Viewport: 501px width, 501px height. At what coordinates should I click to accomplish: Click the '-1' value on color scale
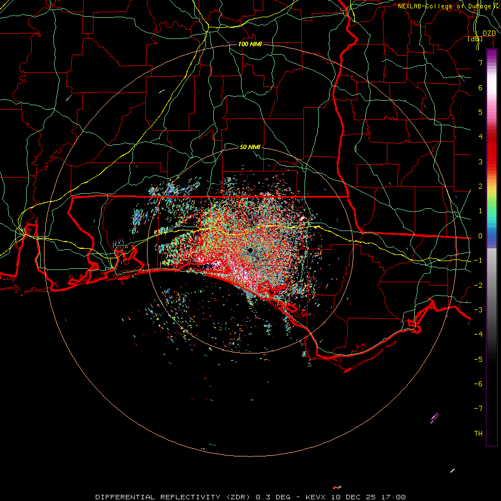478,261
